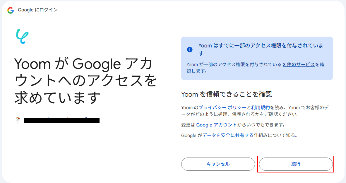Click the main heading about Yoom requesting access
This screenshot has width=346, height=183.
click(85, 81)
